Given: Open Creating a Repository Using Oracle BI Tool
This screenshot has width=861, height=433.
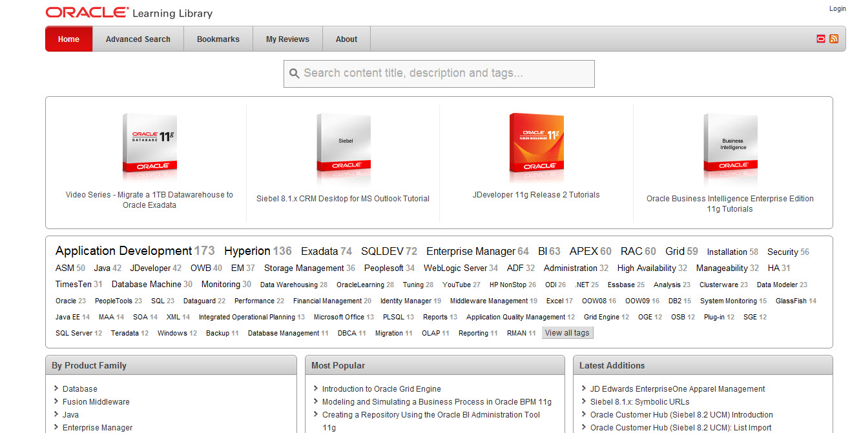Looking at the screenshot, I should click(x=431, y=421).
